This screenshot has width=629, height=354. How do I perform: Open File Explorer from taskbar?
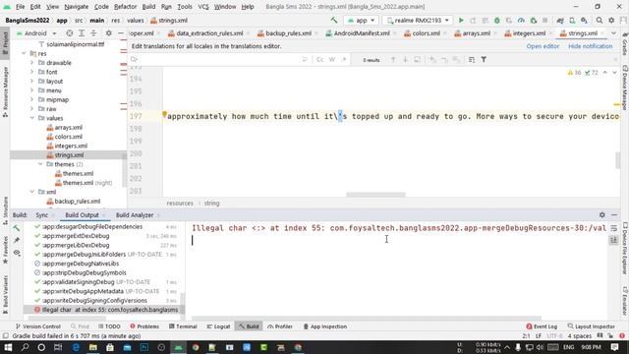92,347
